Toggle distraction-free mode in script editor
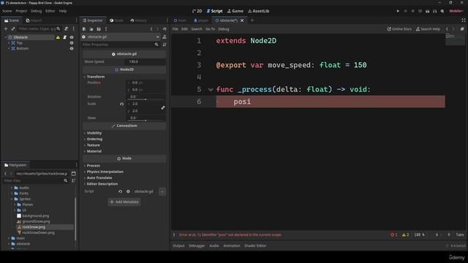The height and width of the screenshot is (263, 468). click(x=464, y=20)
